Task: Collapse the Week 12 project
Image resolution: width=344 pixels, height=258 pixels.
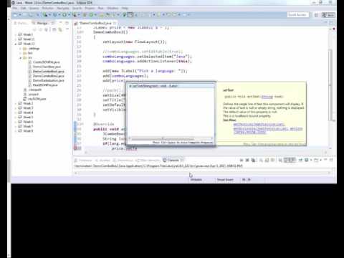Action: [16, 44]
